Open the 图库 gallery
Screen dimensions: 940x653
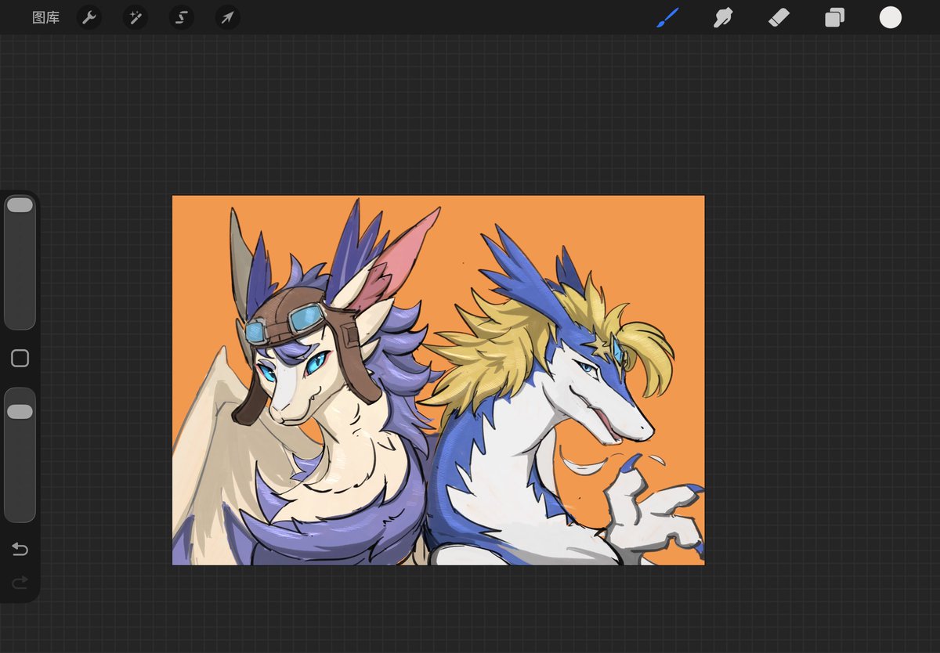[x=45, y=17]
